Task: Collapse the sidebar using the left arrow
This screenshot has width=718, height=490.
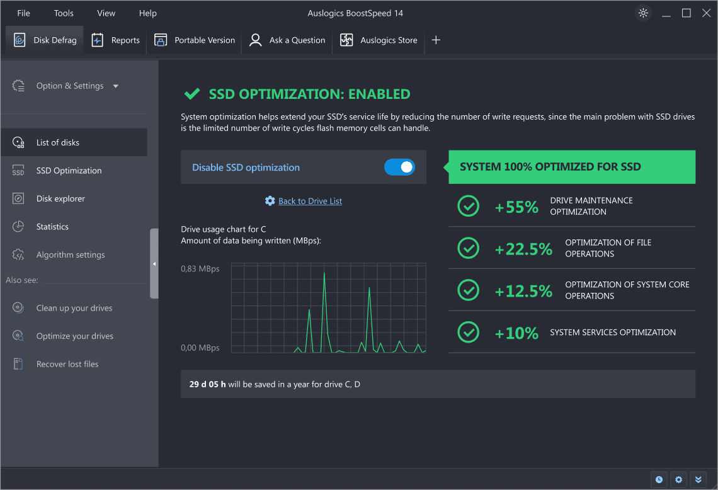Action: click(154, 264)
